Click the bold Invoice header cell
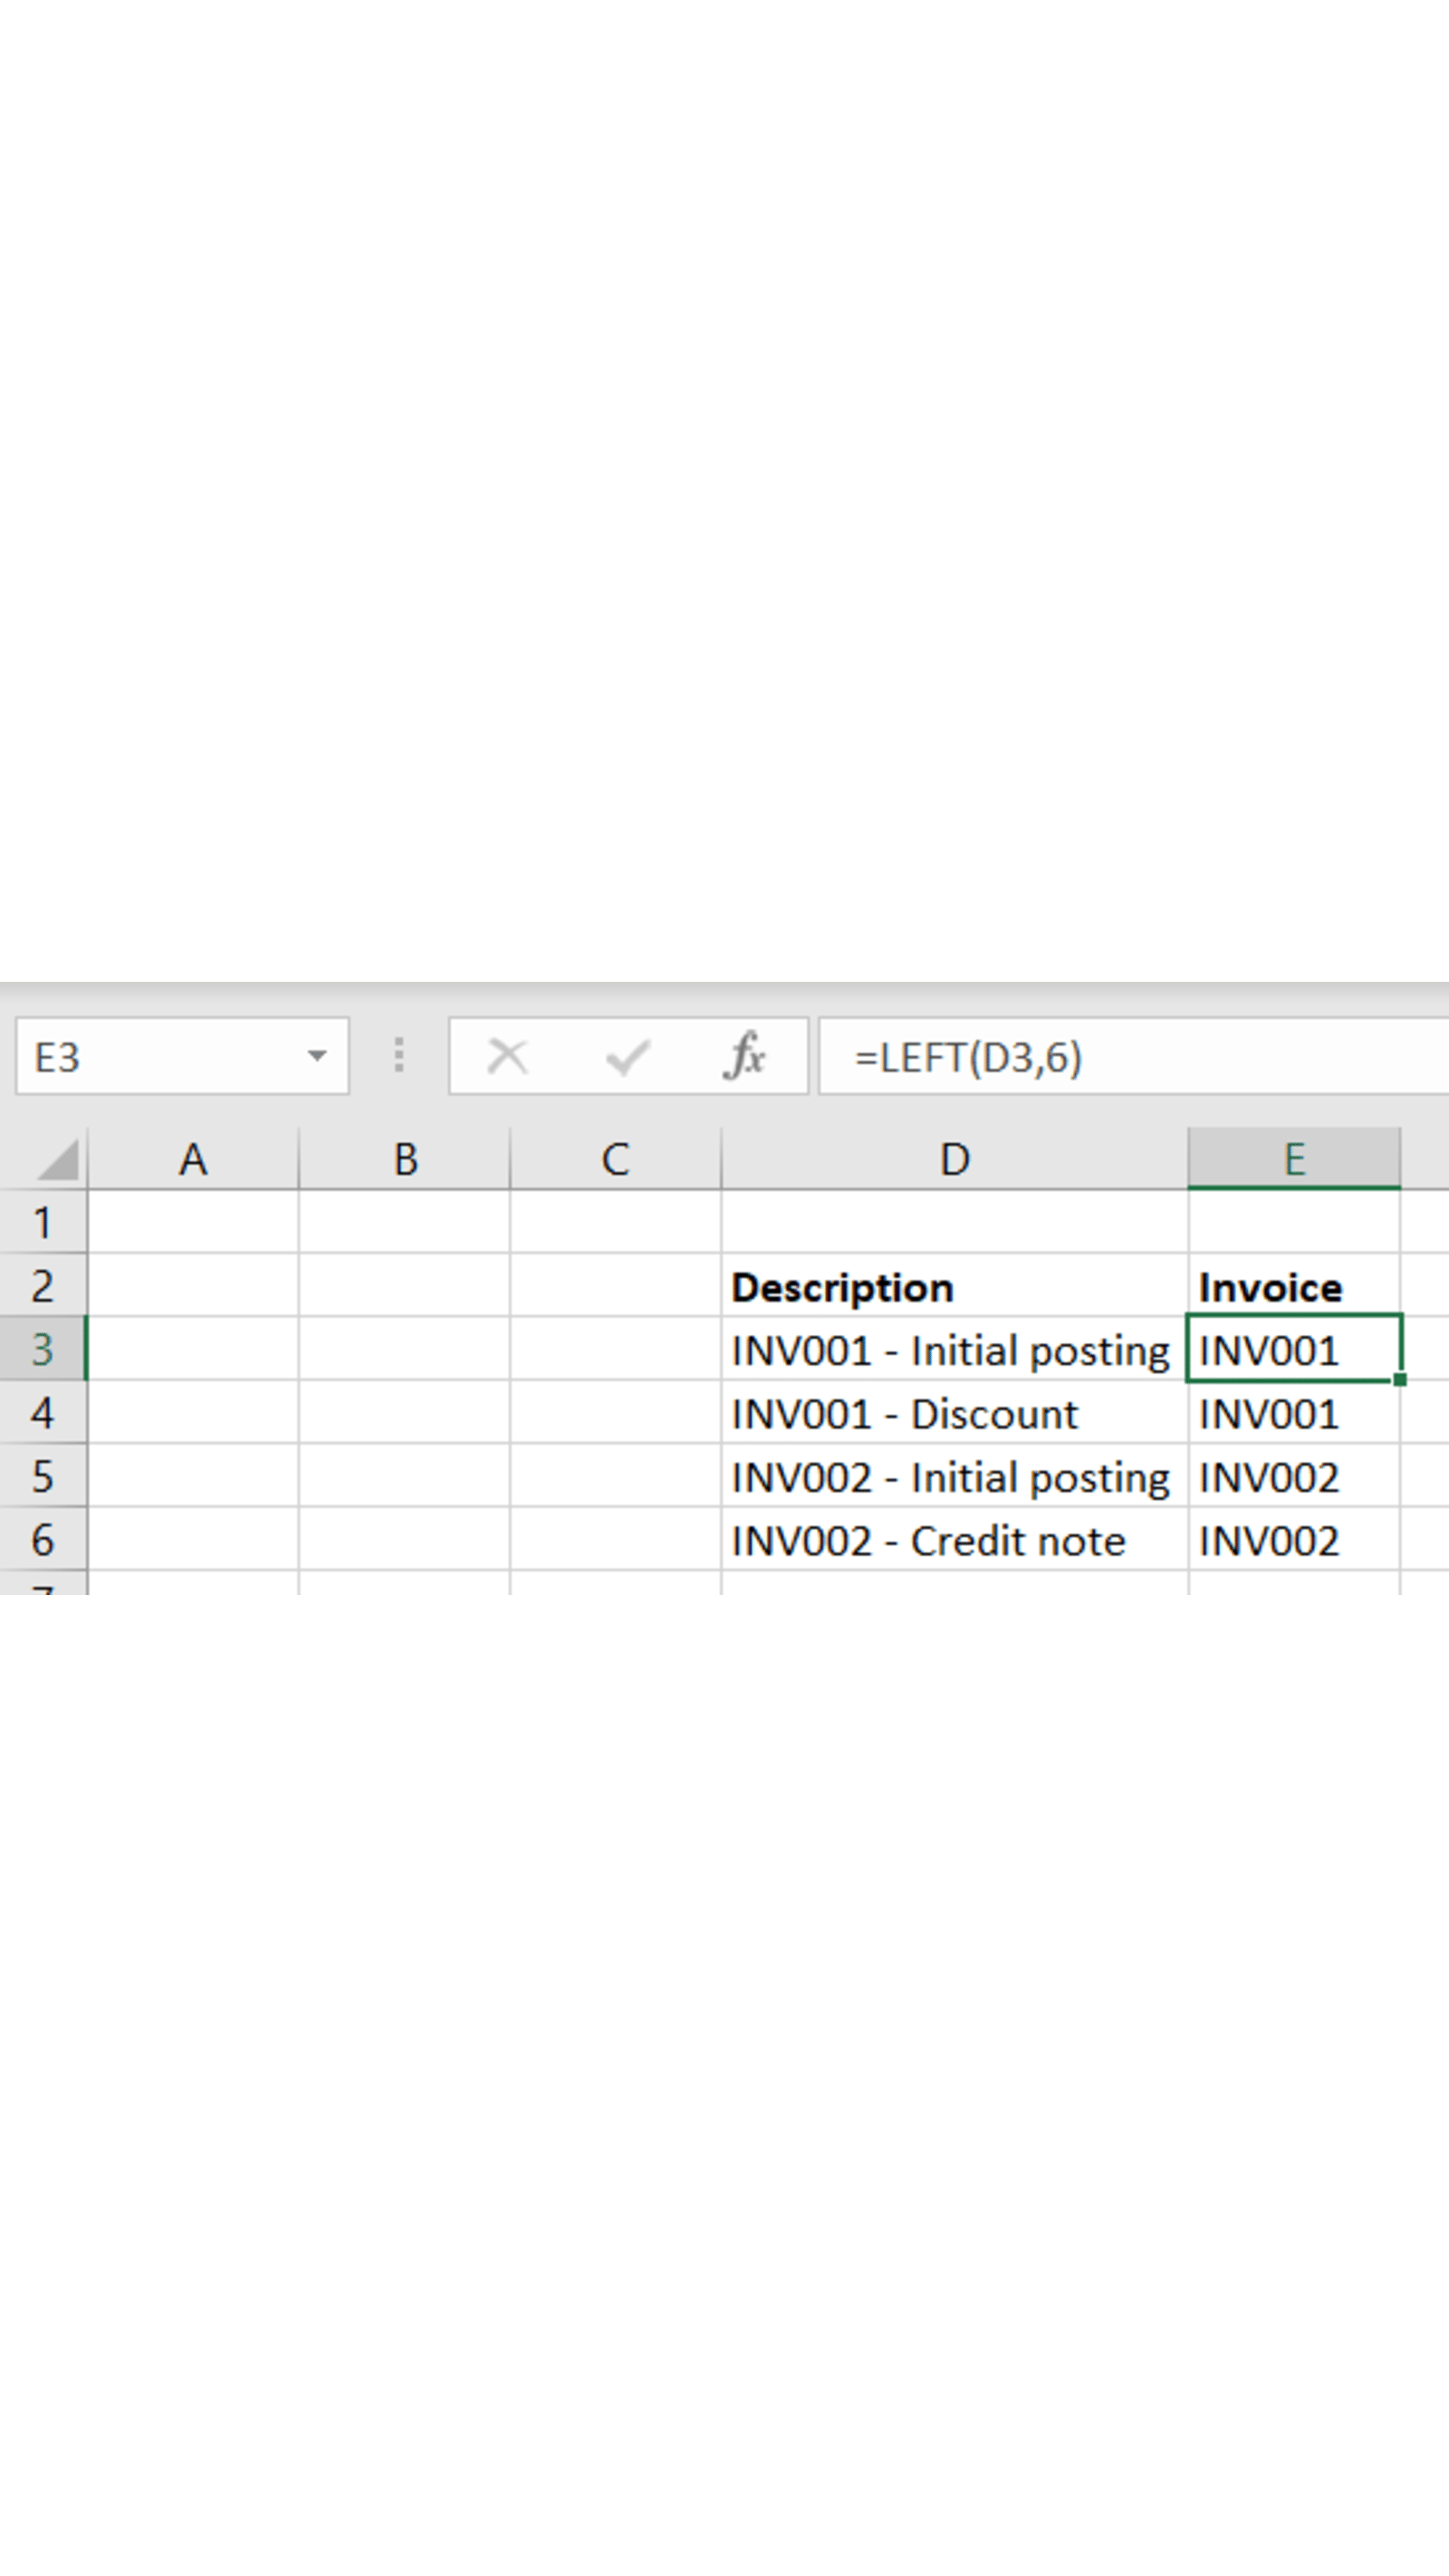 1294,1287
